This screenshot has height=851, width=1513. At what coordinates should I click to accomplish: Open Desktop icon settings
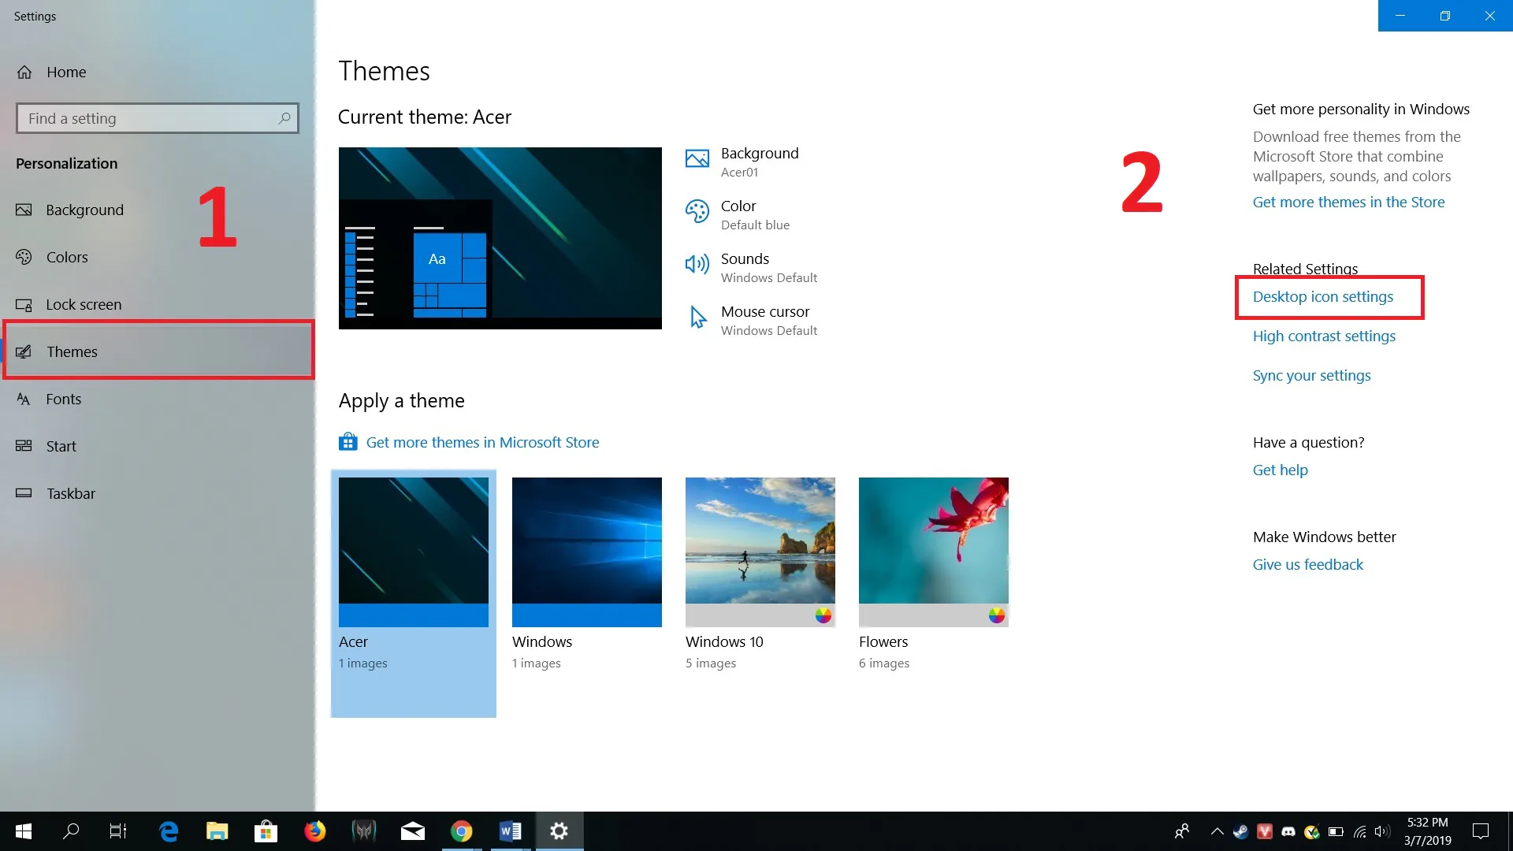pos(1323,296)
